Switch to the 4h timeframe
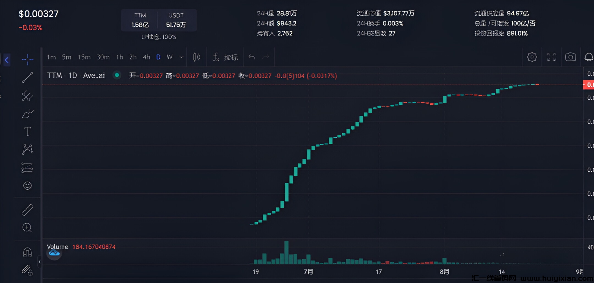594x283 pixels. [x=146, y=57]
